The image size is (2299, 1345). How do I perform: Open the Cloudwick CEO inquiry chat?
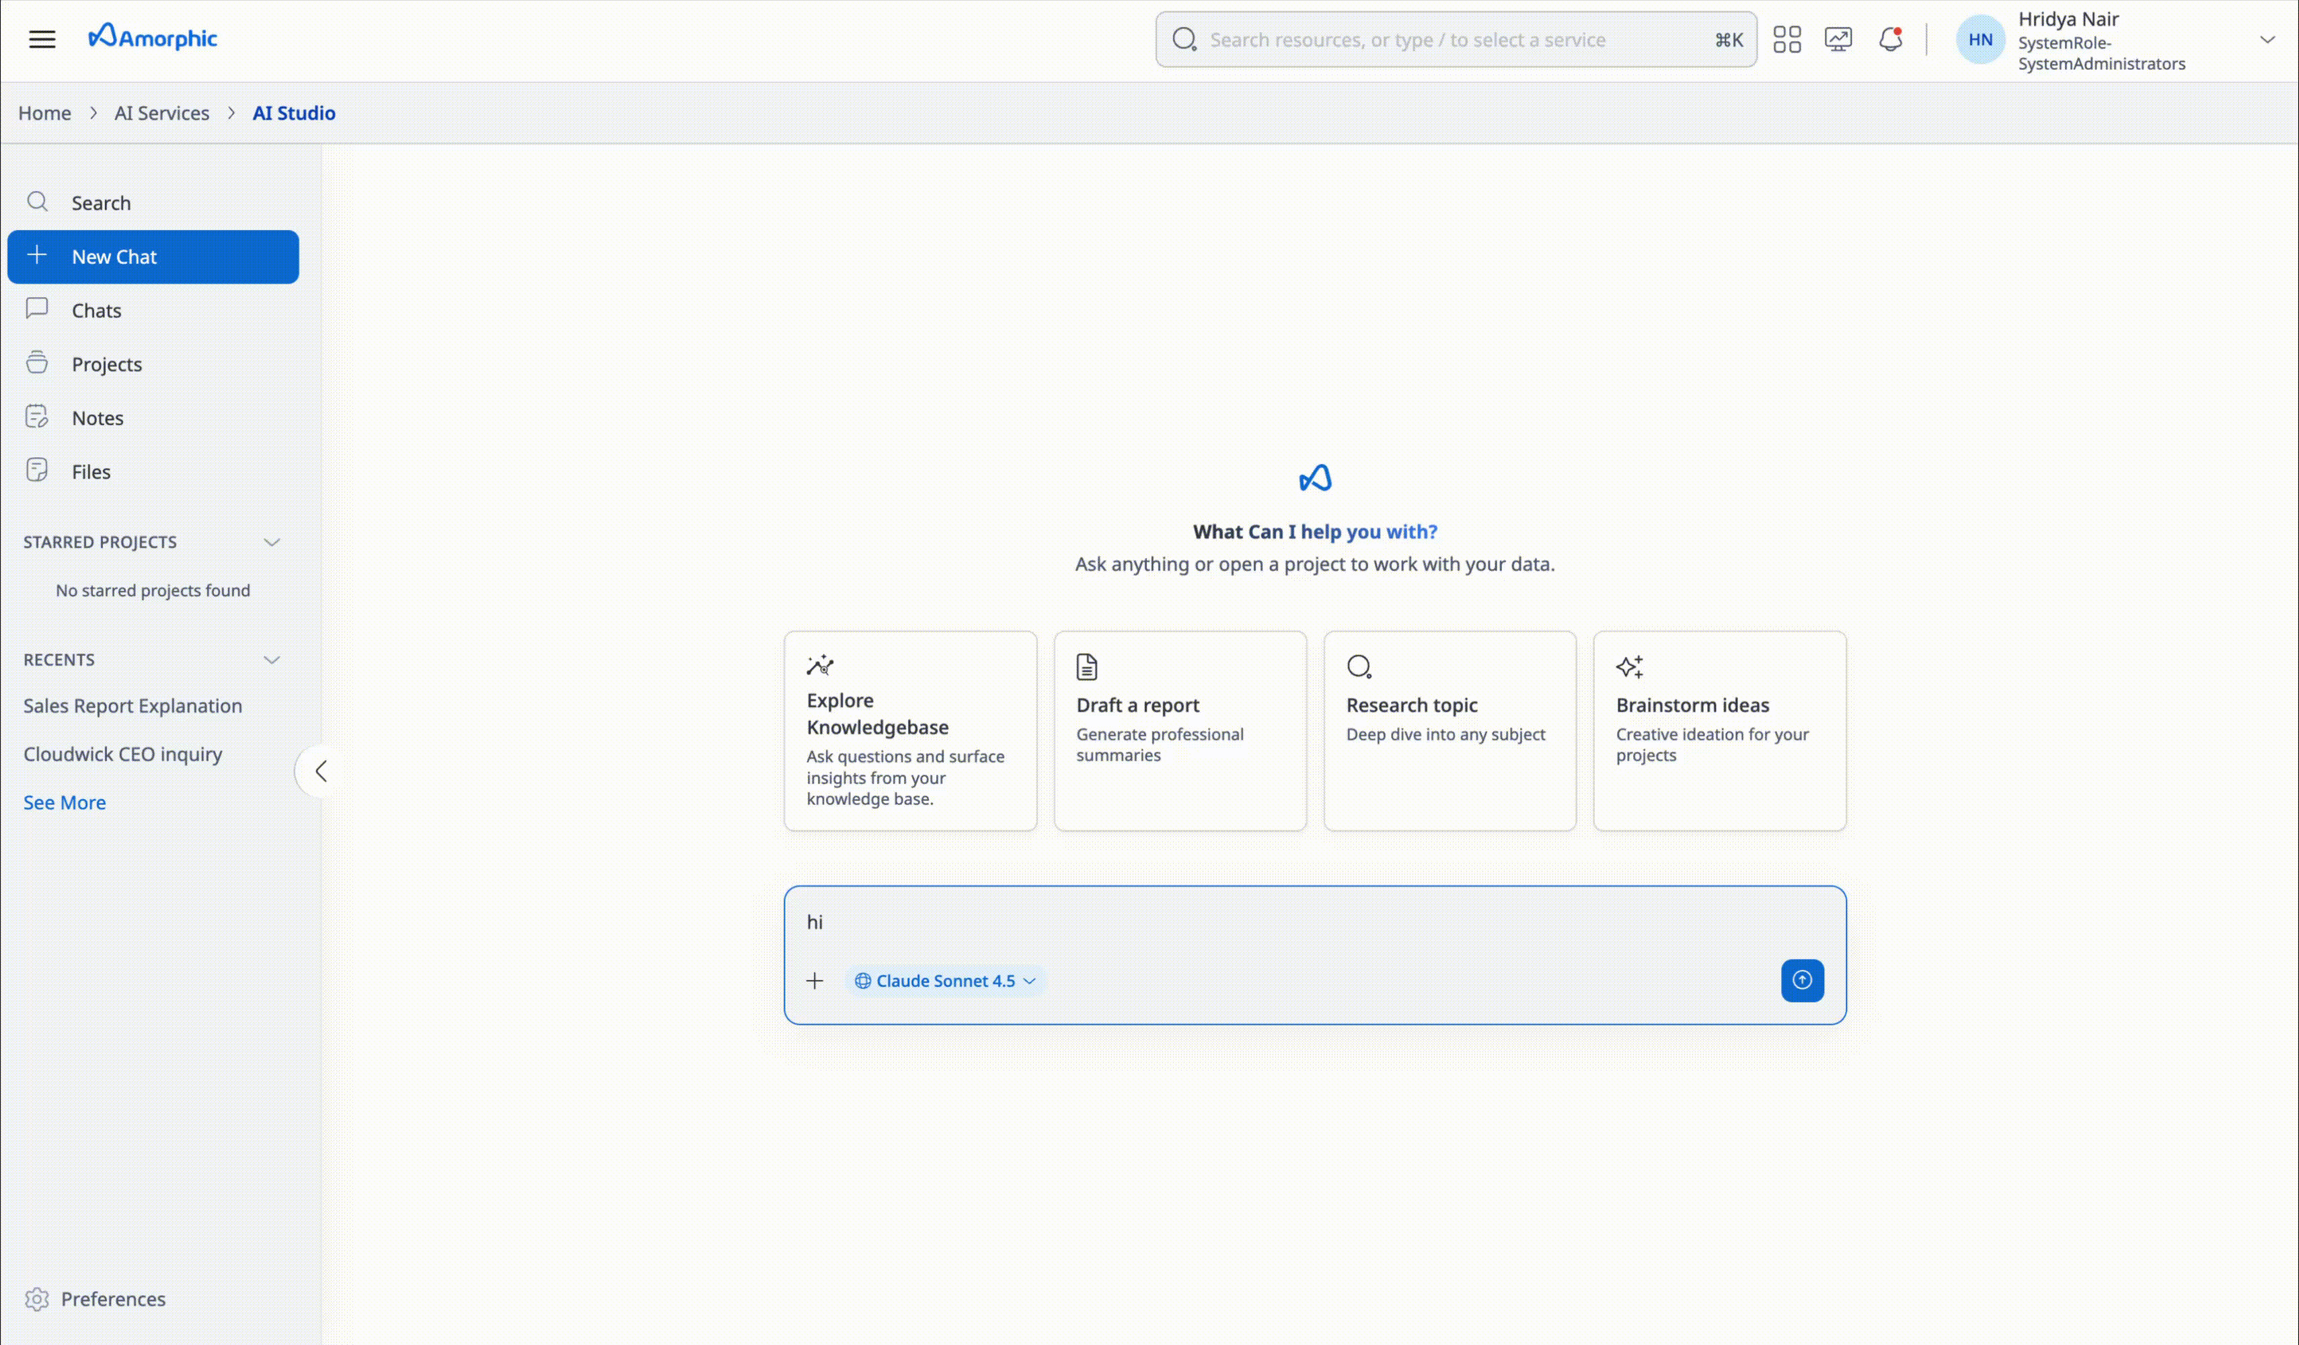point(123,754)
